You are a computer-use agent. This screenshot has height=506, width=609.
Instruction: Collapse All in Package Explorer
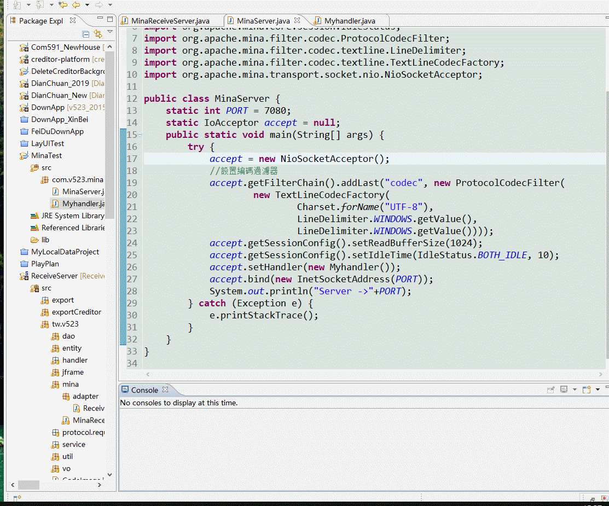click(x=86, y=34)
